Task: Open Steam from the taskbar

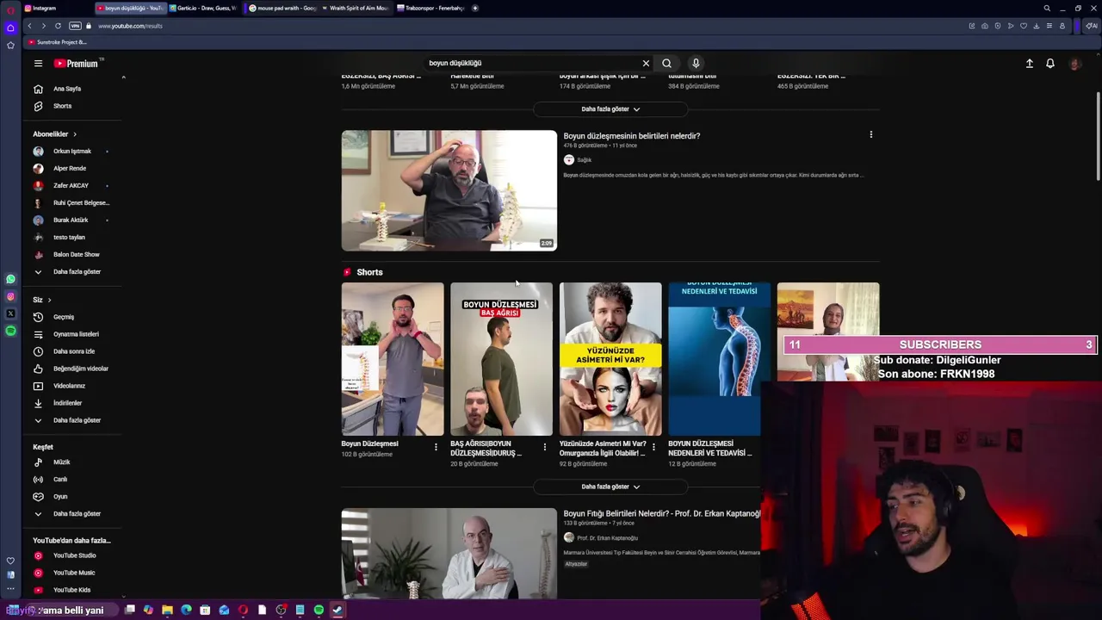Action: tap(337, 610)
